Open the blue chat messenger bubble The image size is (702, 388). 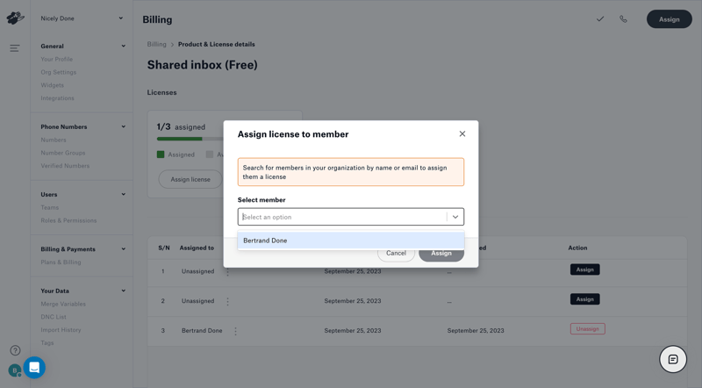point(34,368)
